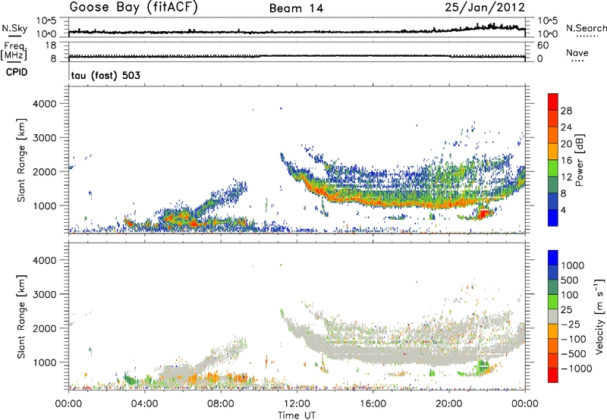Click the -500 label on Velocity colorbar
607x420 pixels.
pyautogui.click(x=574, y=354)
